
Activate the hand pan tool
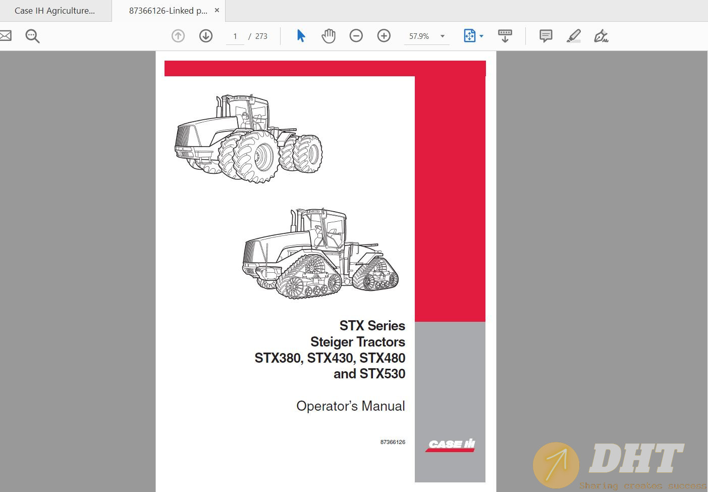(329, 36)
